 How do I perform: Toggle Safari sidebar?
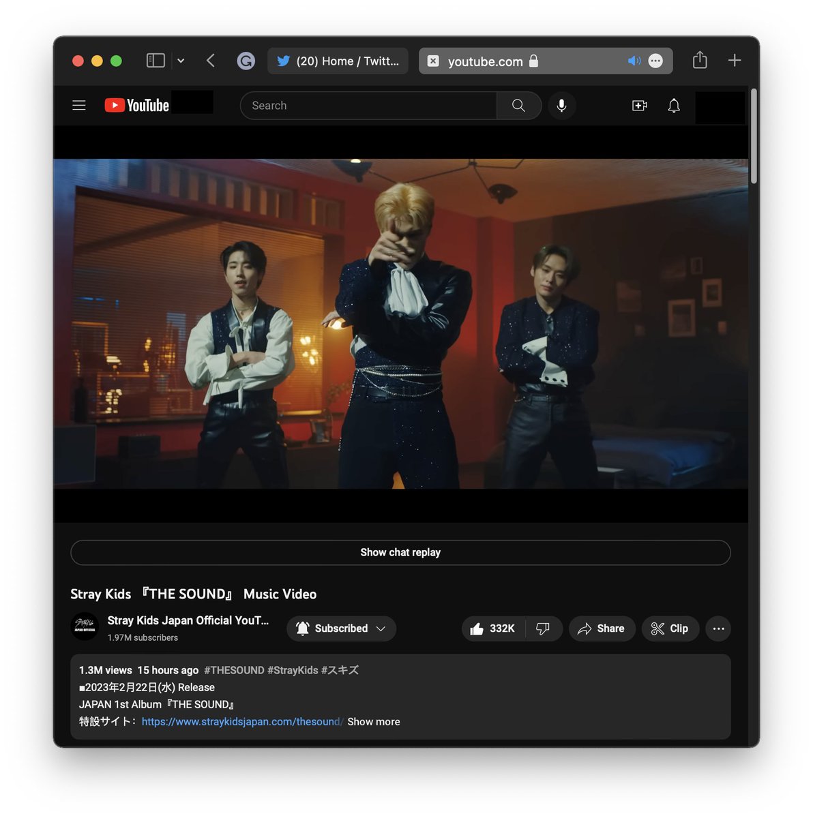[156, 61]
